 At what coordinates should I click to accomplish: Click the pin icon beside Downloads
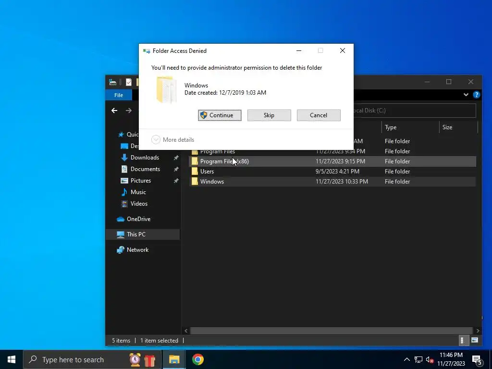pos(176,158)
